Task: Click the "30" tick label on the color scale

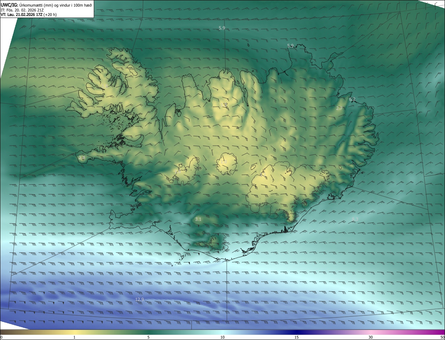Action: coord(371,337)
